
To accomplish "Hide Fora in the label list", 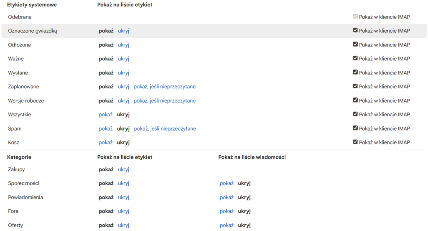I will point(123,211).
